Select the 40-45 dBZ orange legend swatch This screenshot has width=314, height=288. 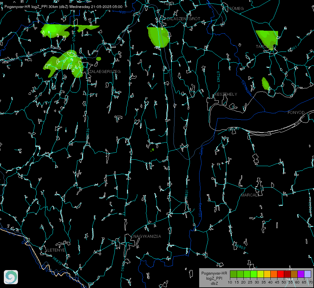click(274, 274)
